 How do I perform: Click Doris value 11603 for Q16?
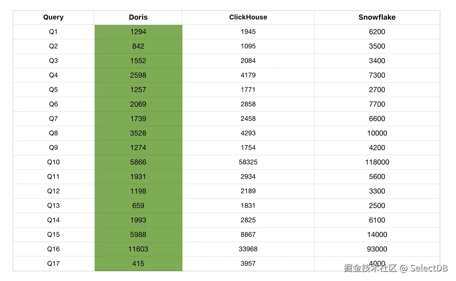click(x=138, y=249)
